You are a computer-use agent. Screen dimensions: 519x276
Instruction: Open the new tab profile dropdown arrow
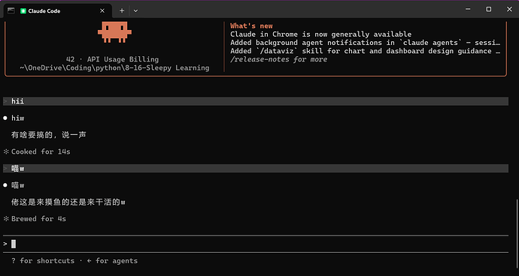(x=135, y=11)
